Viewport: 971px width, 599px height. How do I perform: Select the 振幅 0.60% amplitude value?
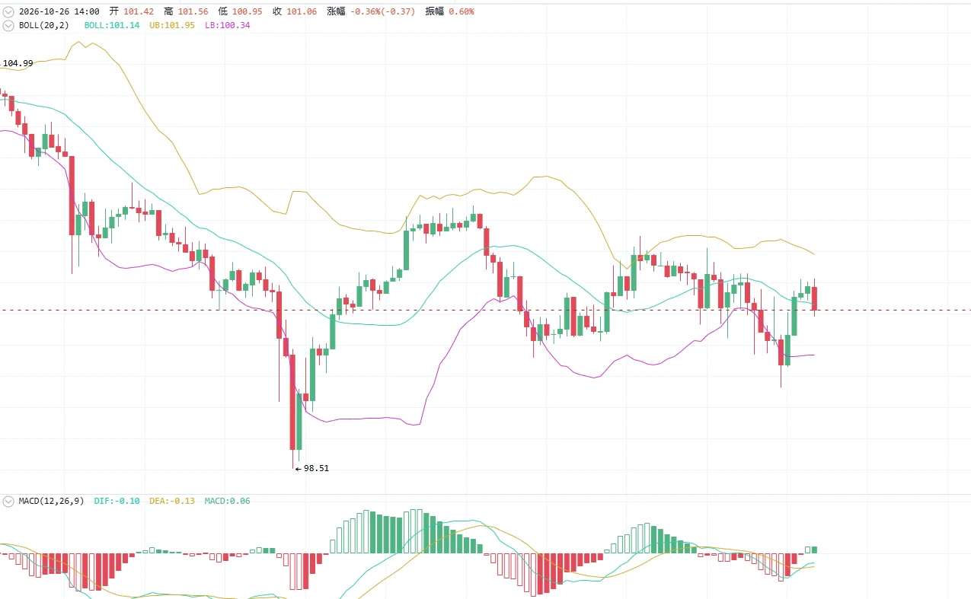(449, 11)
